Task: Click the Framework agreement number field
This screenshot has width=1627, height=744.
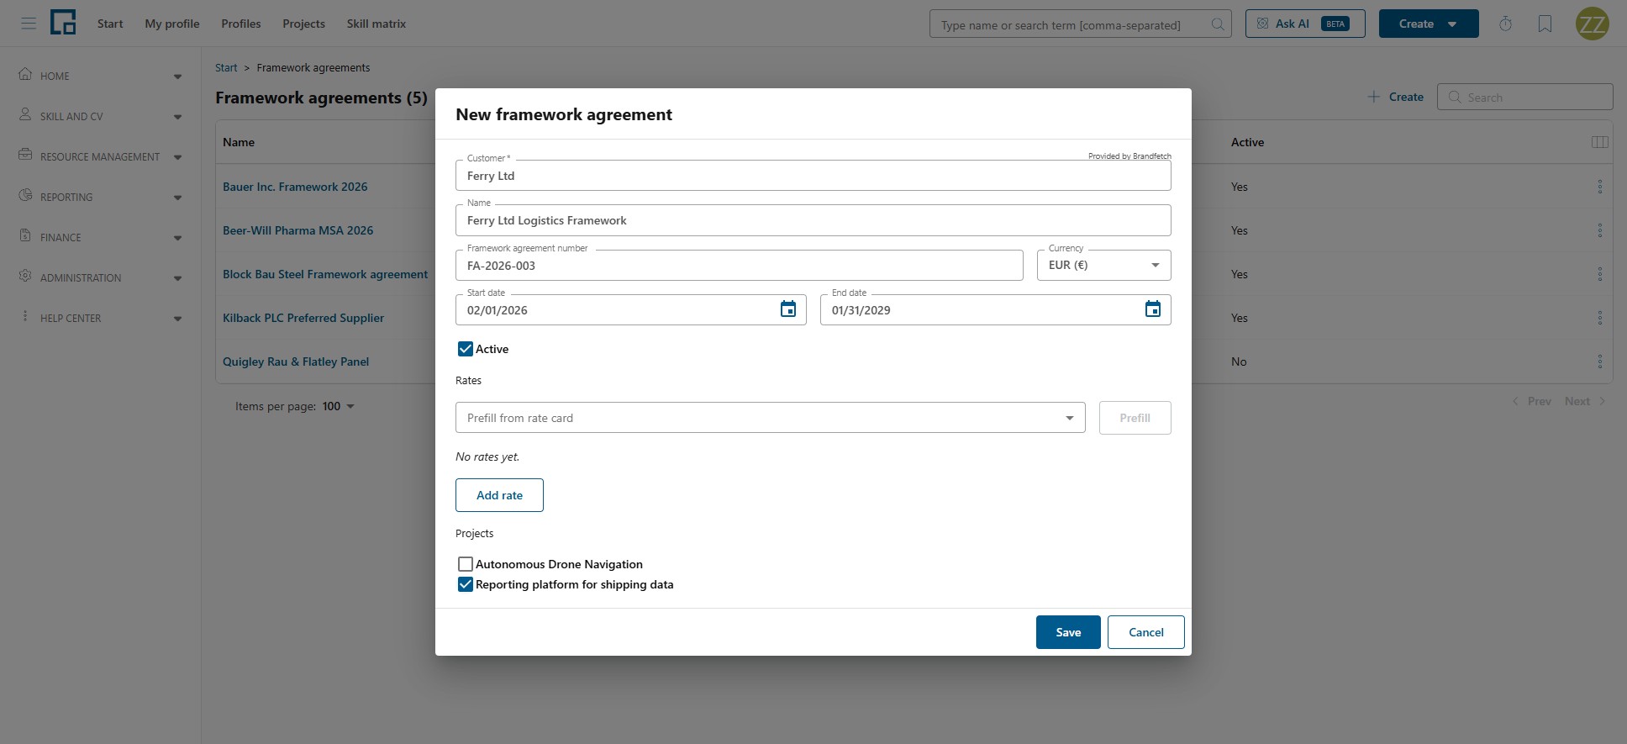Action: (x=739, y=265)
